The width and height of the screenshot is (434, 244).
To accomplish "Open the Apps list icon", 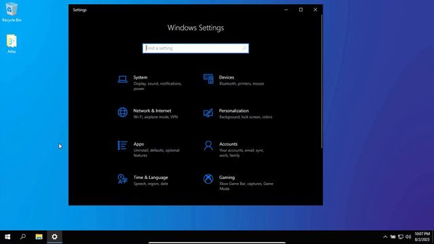I will tap(123, 146).
